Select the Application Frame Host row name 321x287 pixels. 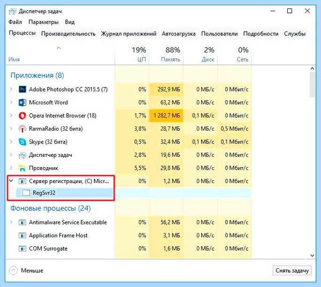(x=58, y=236)
